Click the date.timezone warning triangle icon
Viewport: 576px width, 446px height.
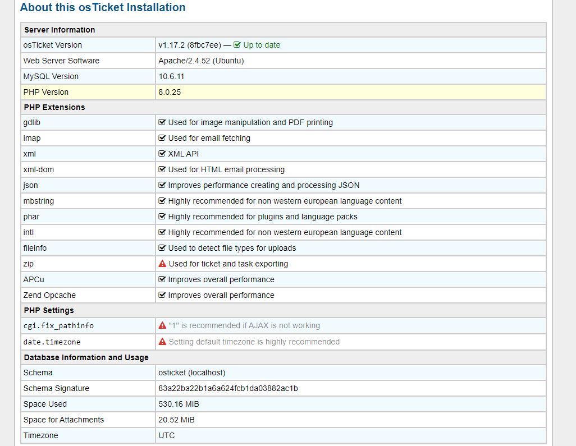(162, 342)
